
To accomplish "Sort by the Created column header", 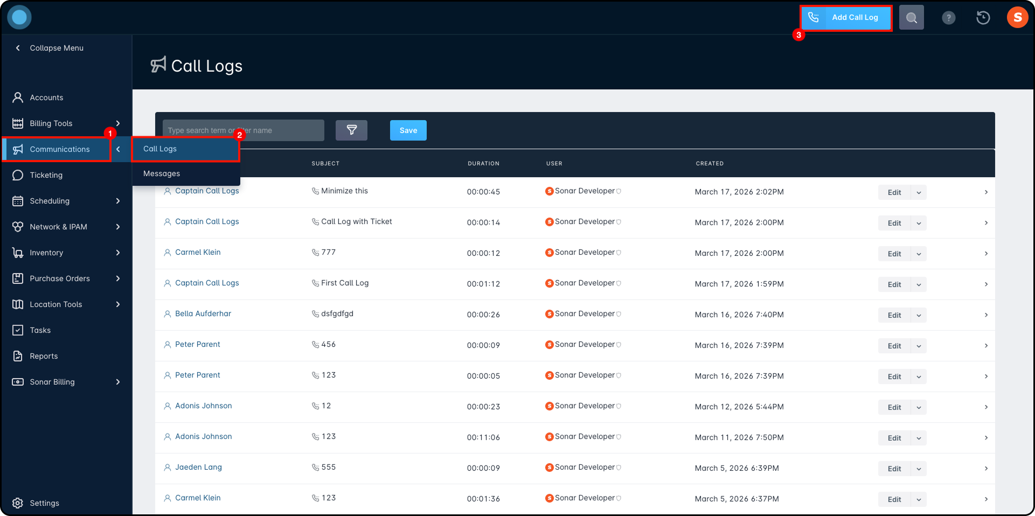I will coord(710,163).
